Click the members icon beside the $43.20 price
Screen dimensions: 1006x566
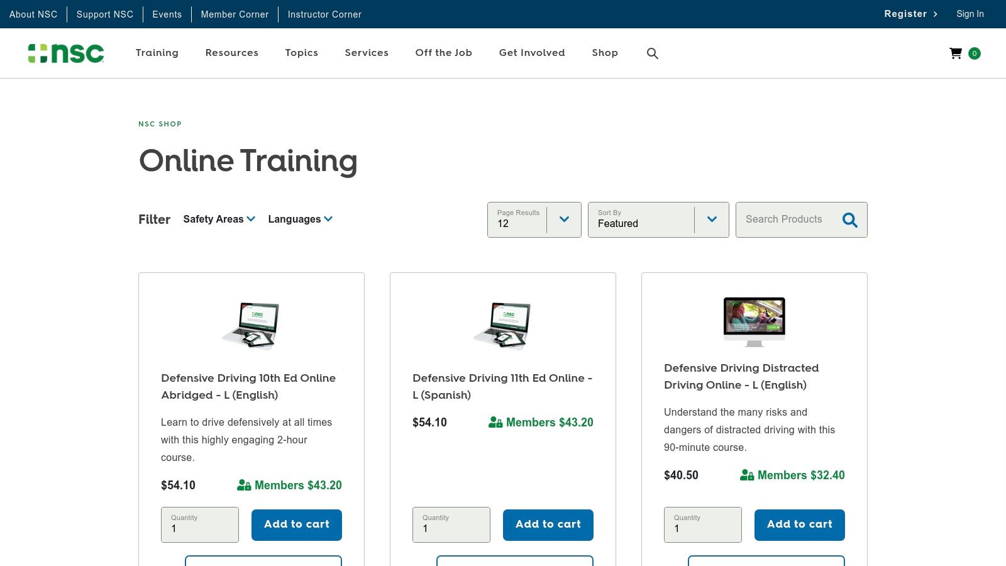click(x=243, y=485)
